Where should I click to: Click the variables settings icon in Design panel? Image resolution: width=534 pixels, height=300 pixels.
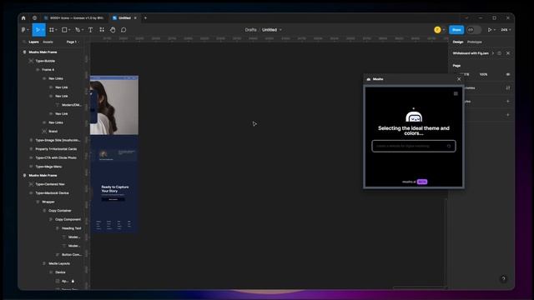coord(508,88)
